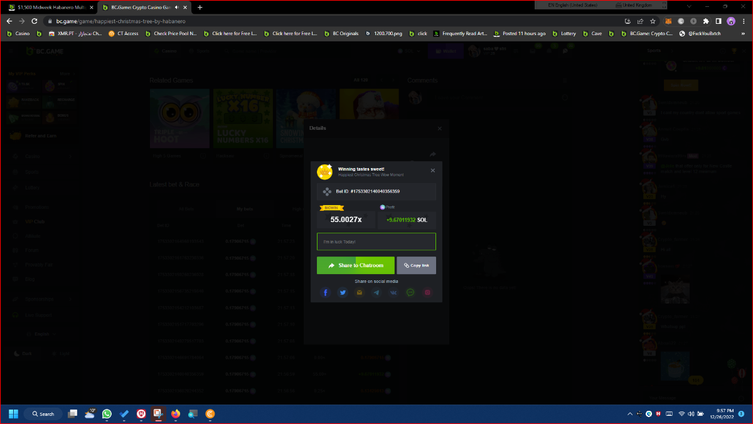
Task: Open Firefox from the taskbar
Action: point(175,414)
